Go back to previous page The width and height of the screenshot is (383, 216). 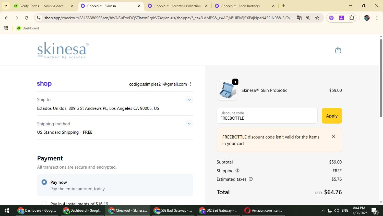6,18
